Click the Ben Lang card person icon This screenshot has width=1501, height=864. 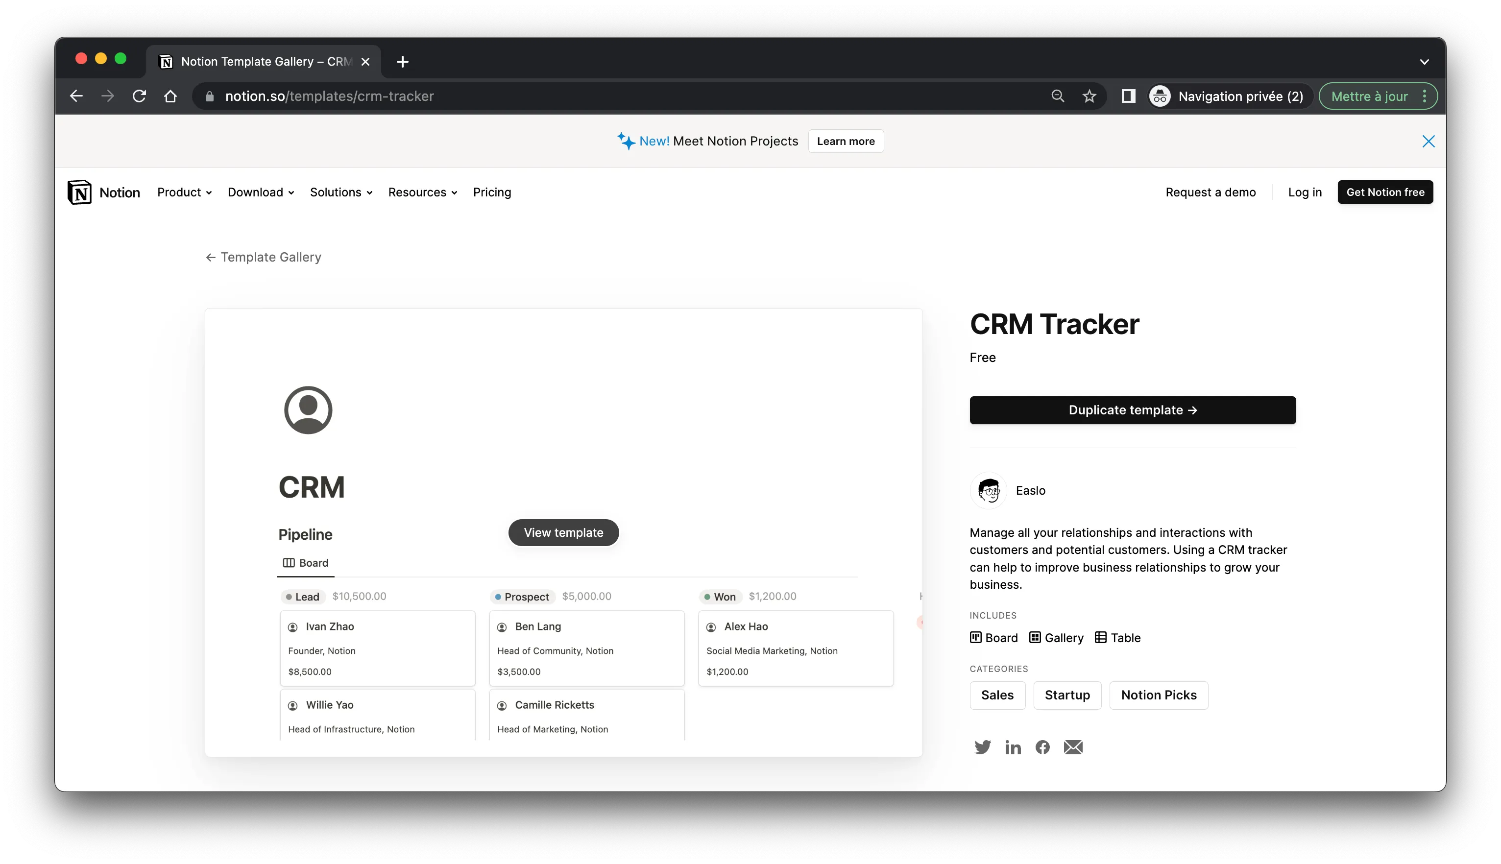502,627
